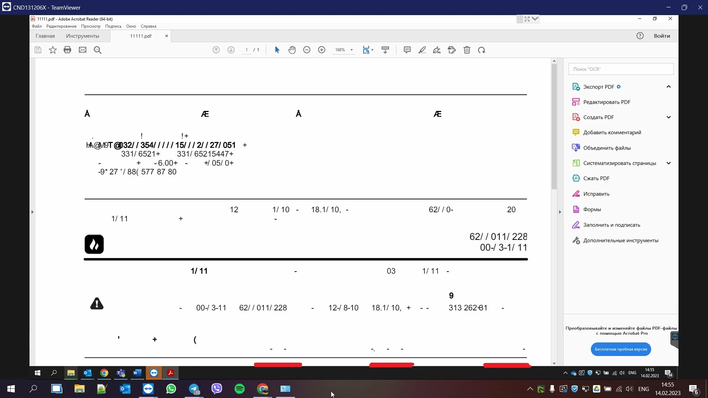Click Бесплатная пробная версия button
The height and width of the screenshot is (398, 708).
coord(621,349)
